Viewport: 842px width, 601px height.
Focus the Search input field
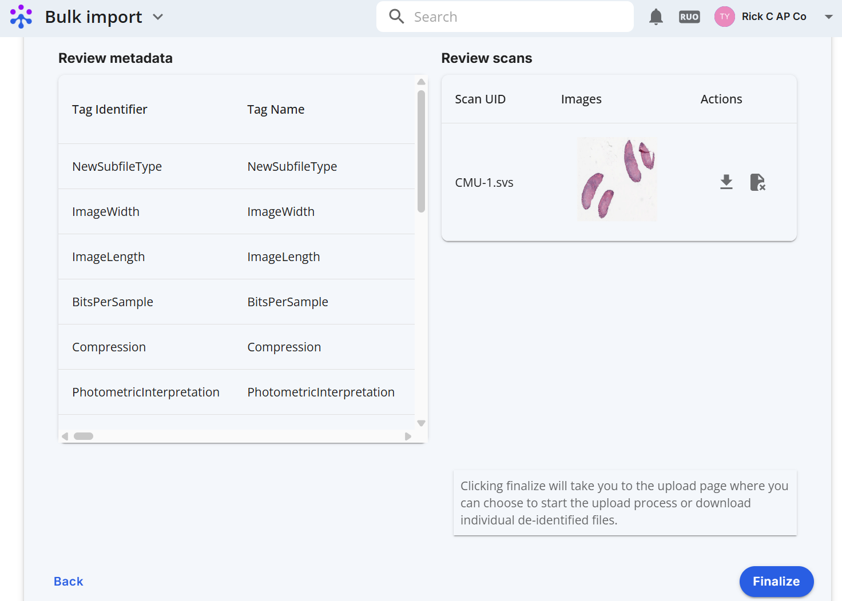pos(505,17)
